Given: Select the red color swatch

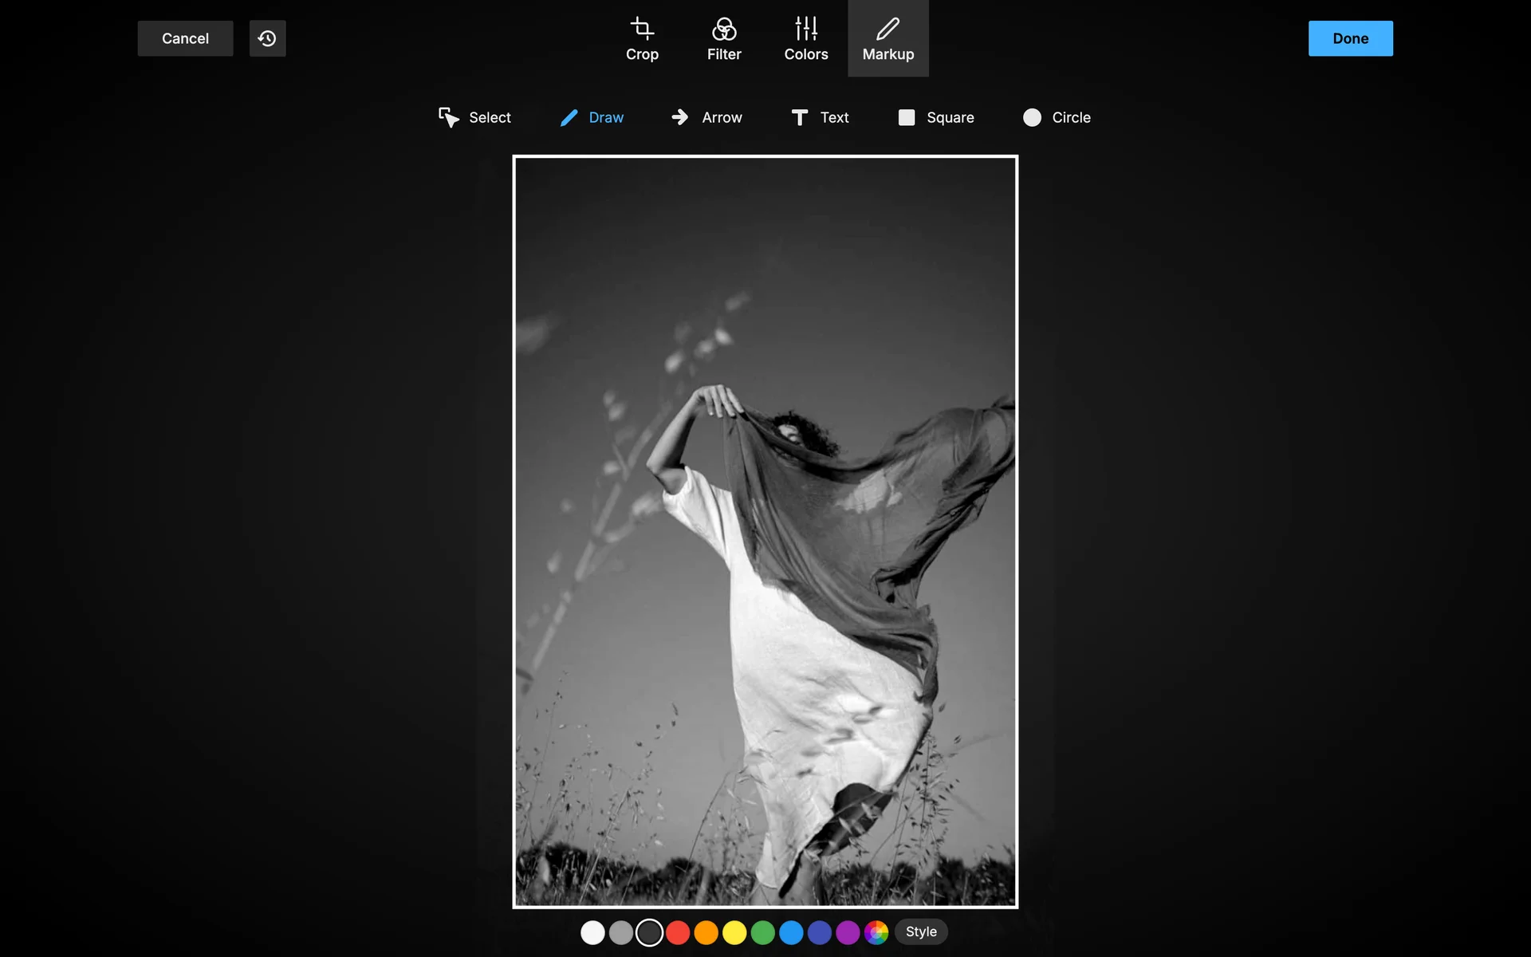Looking at the screenshot, I should tap(678, 932).
